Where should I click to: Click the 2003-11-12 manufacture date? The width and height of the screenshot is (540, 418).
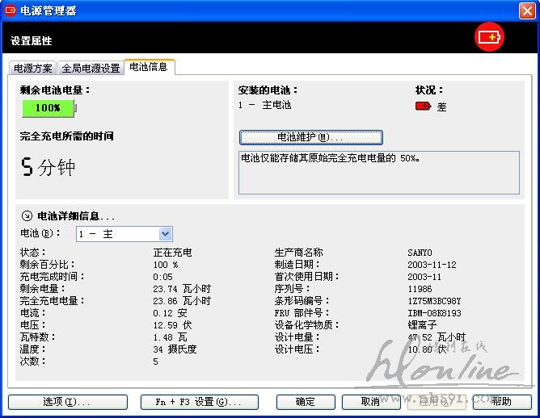[432, 265]
